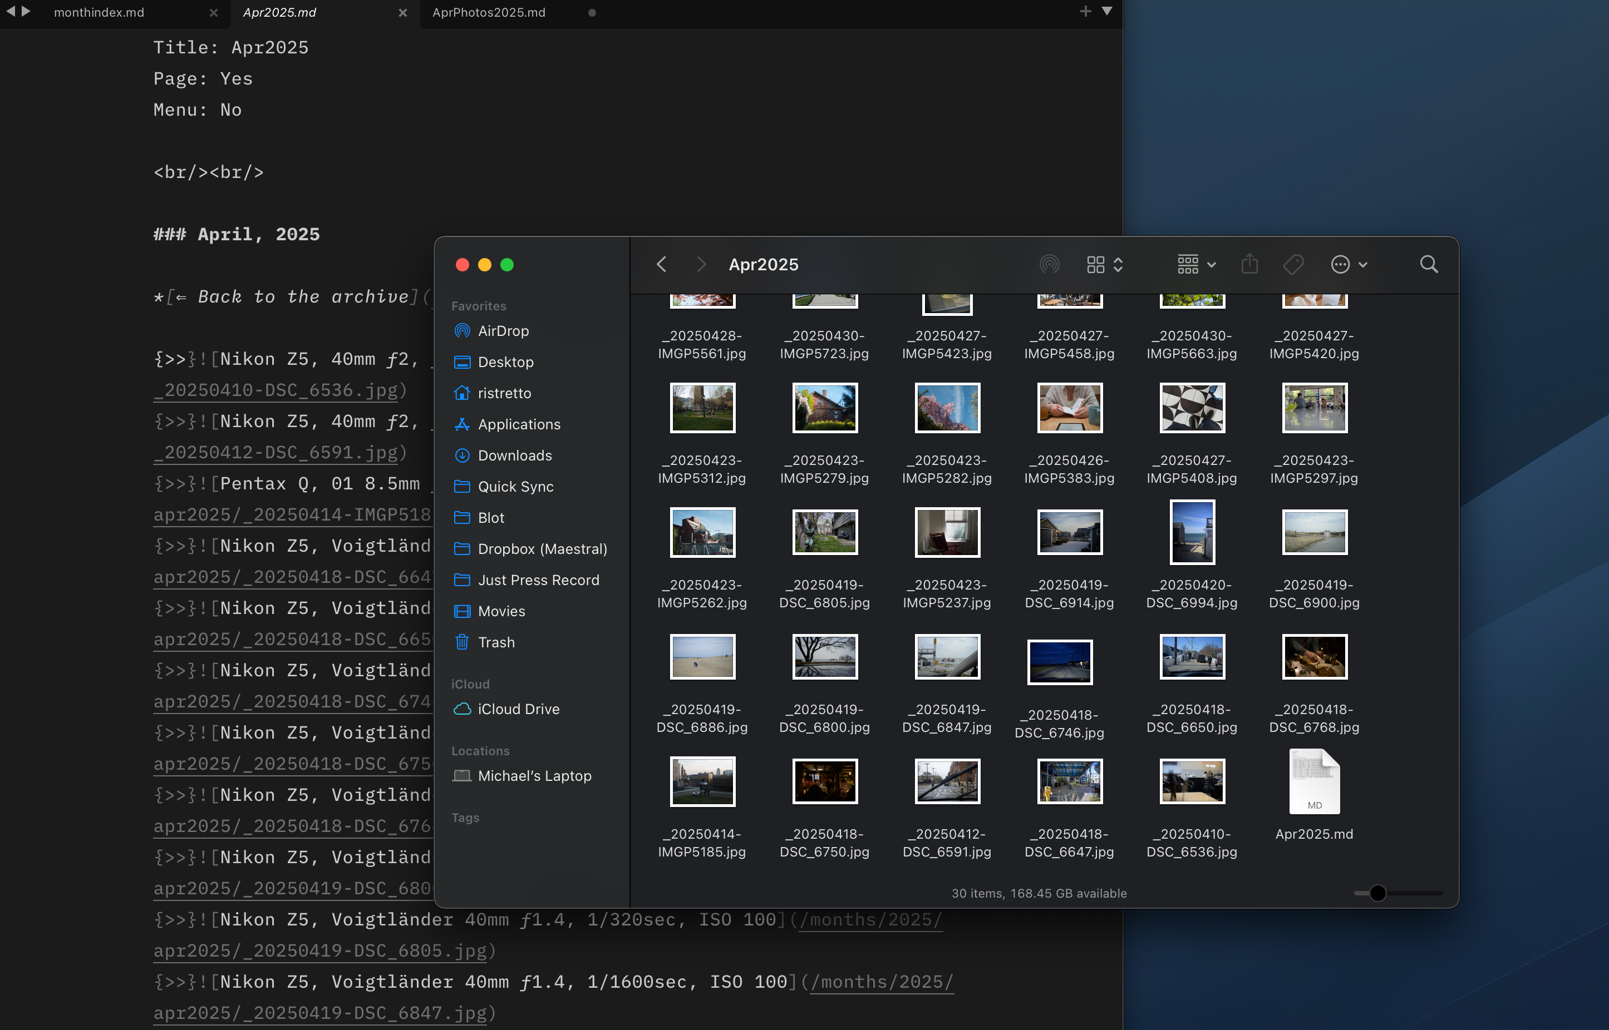The width and height of the screenshot is (1609, 1030).
Task: Select thumbnail _20250427-IMGP5408.jpg
Action: coord(1192,407)
